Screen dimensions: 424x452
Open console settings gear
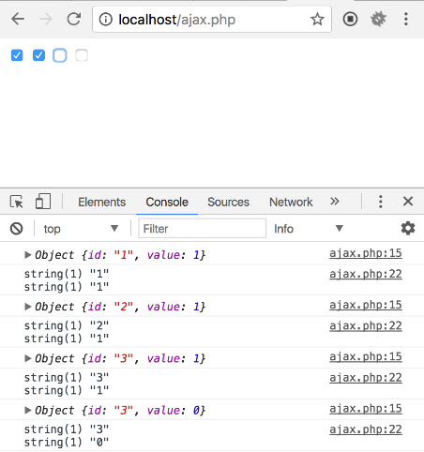[408, 228]
